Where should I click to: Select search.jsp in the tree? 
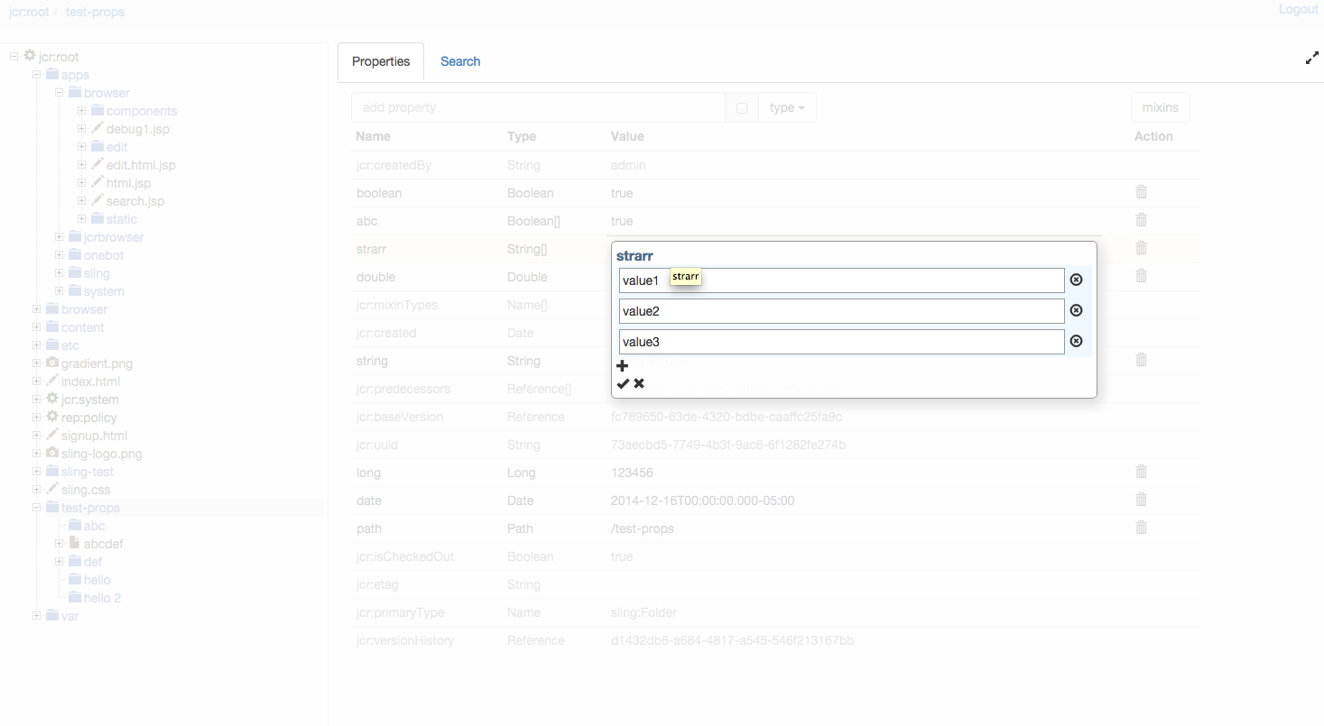pos(135,201)
